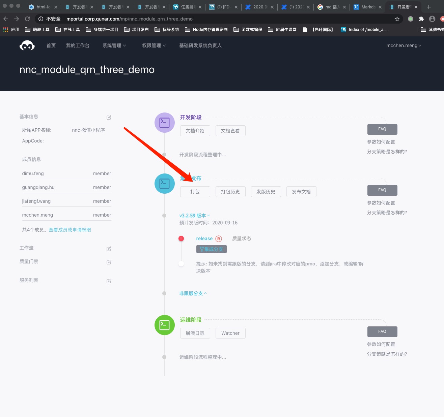Open a new tab with the plus icon

[x=429, y=7]
